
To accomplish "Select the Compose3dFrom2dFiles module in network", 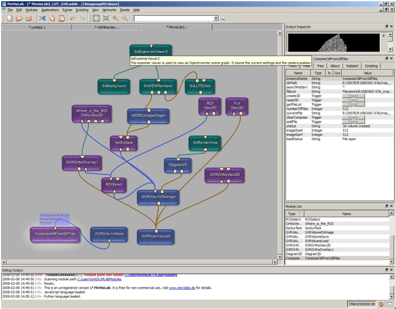I will tap(55, 234).
